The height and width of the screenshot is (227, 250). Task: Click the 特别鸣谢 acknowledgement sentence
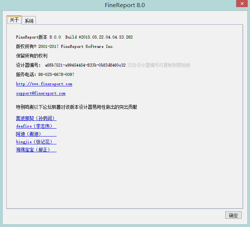click(76, 107)
